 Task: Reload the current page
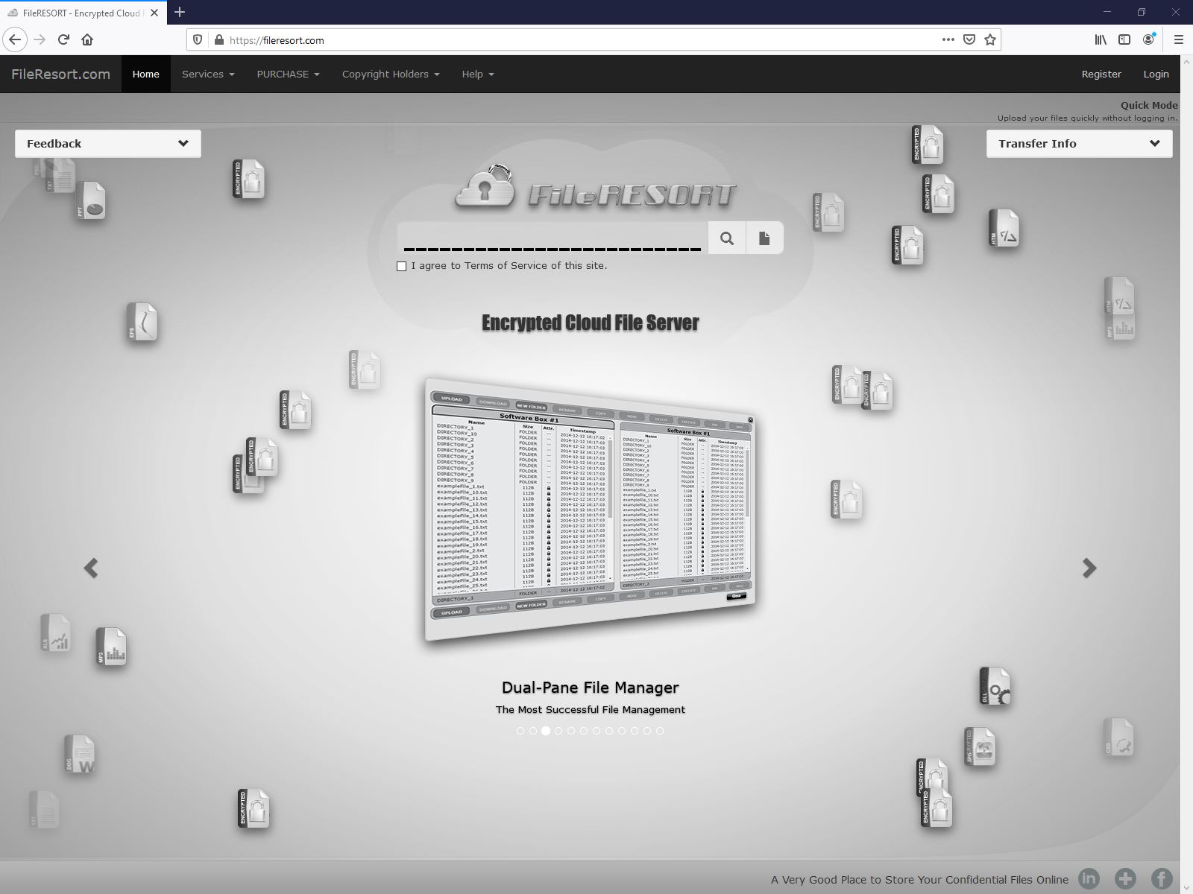(63, 39)
